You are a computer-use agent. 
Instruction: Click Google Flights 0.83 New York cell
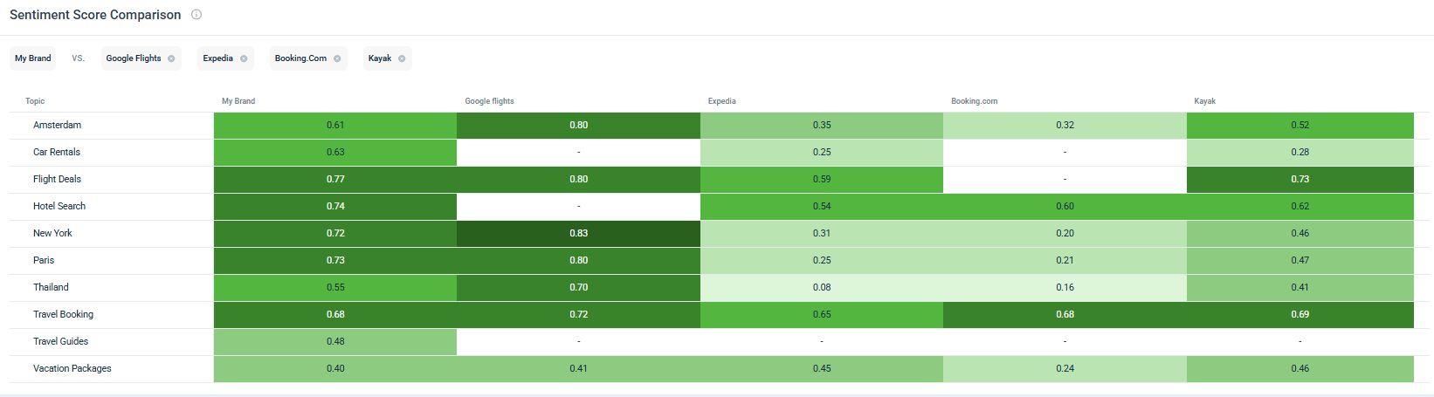coord(578,233)
